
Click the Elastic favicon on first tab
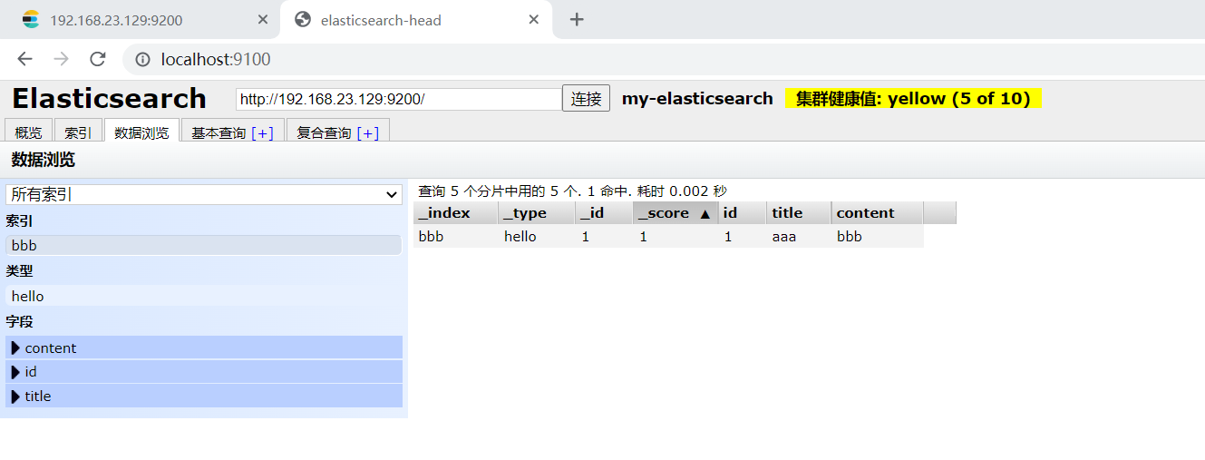pos(31,19)
